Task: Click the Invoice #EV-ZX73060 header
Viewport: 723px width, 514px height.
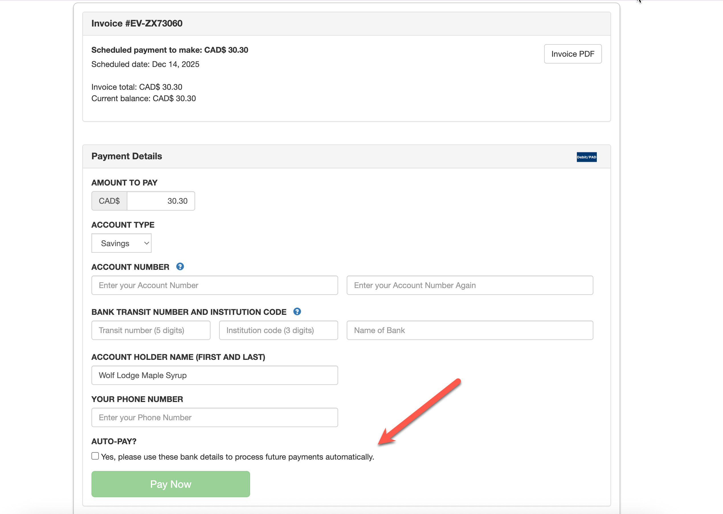Action: pyautogui.click(x=137, y=23)
